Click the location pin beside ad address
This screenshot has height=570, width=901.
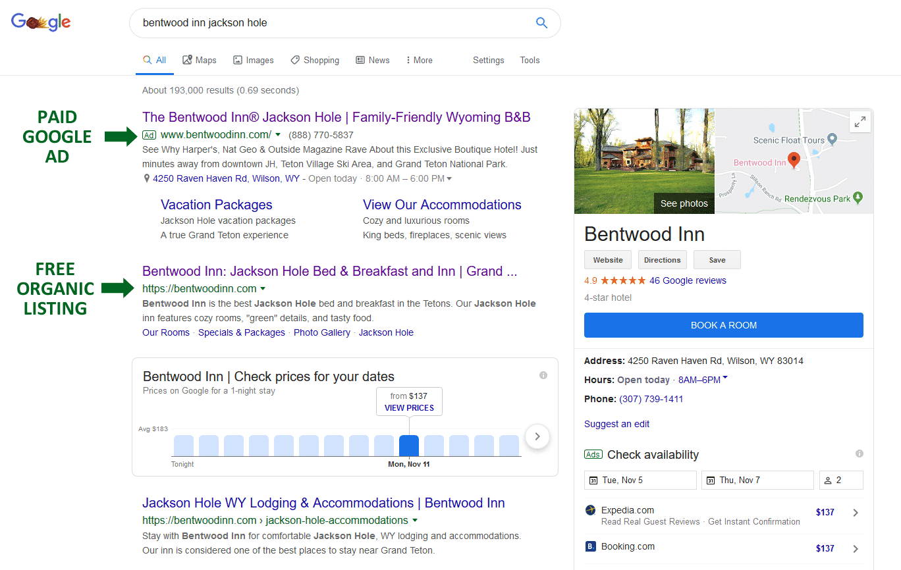[x=146, y=178]
